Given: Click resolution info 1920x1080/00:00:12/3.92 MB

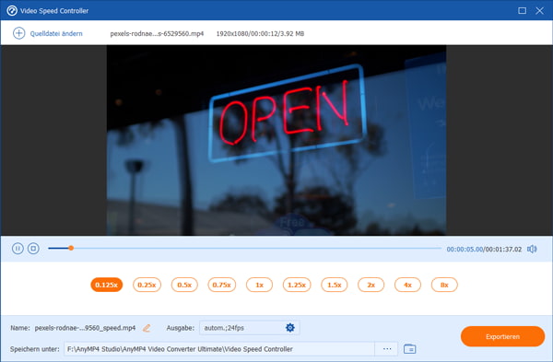Looking at the screenshot, I should [x=260, y=34].
